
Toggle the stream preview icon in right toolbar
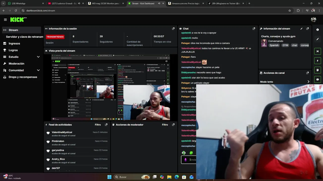tap(317, 51)
